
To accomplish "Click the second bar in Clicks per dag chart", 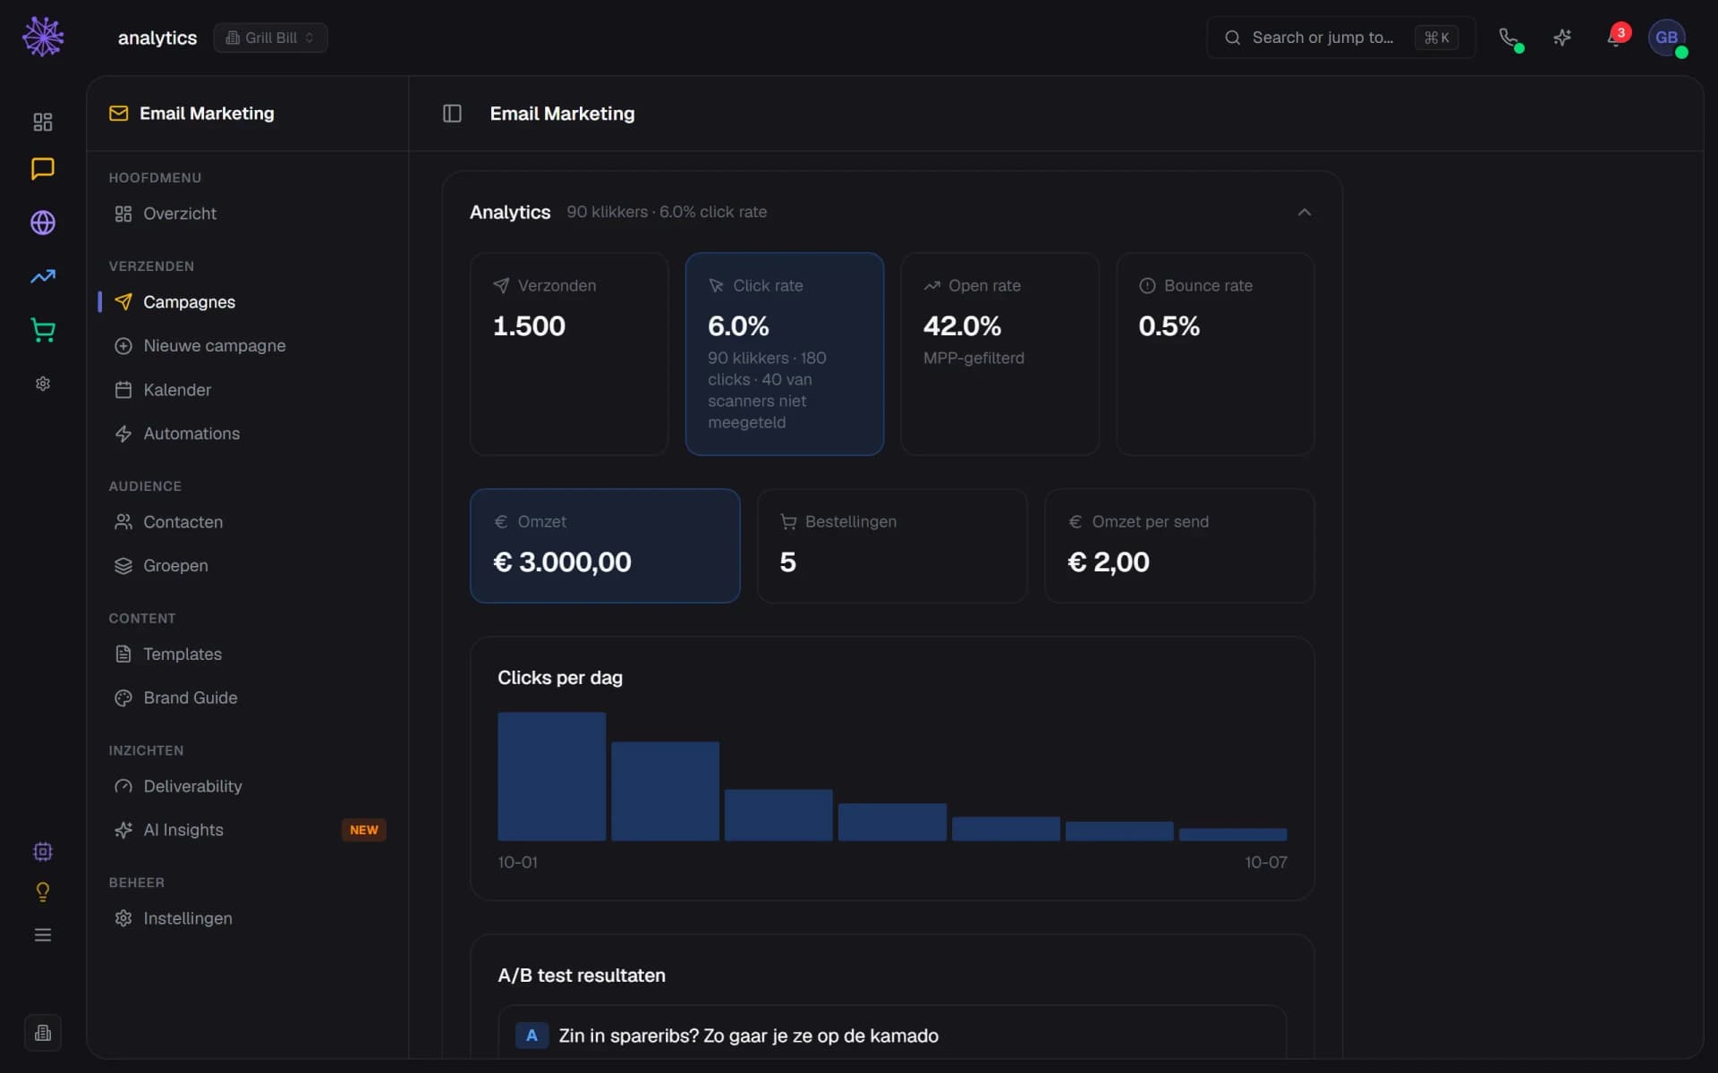I will (665, 791).
